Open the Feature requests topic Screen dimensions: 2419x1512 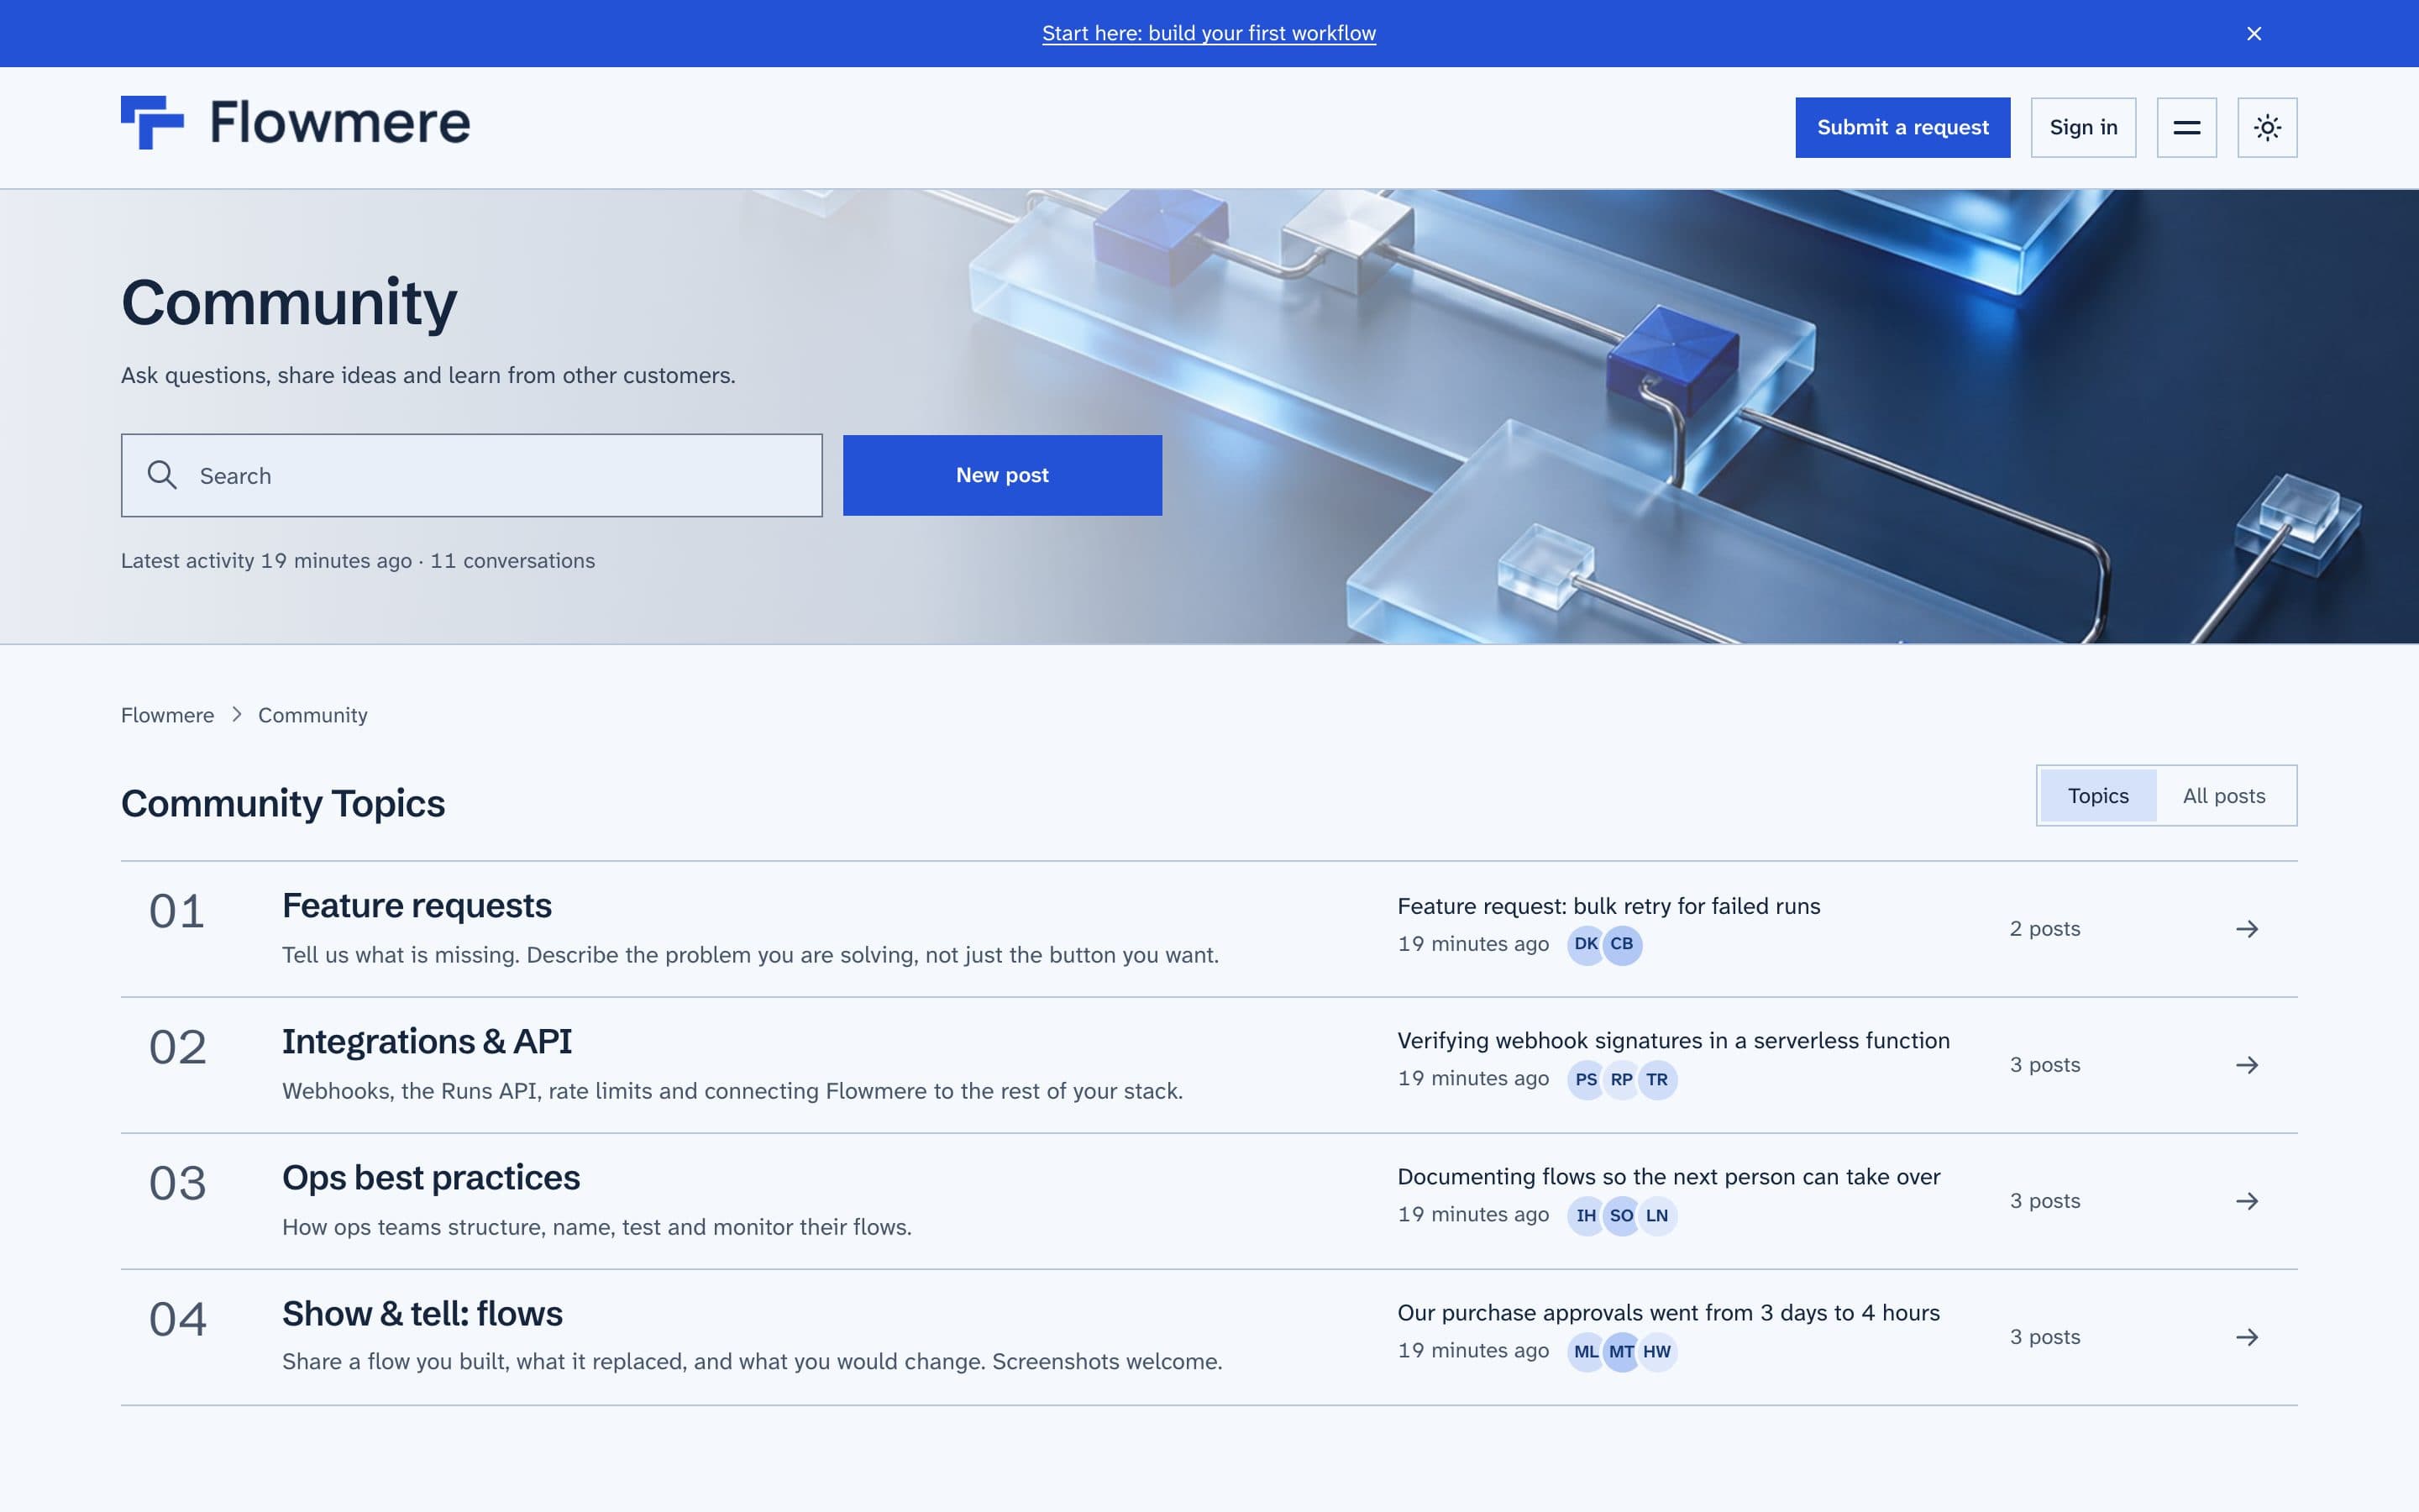[417, 905]
